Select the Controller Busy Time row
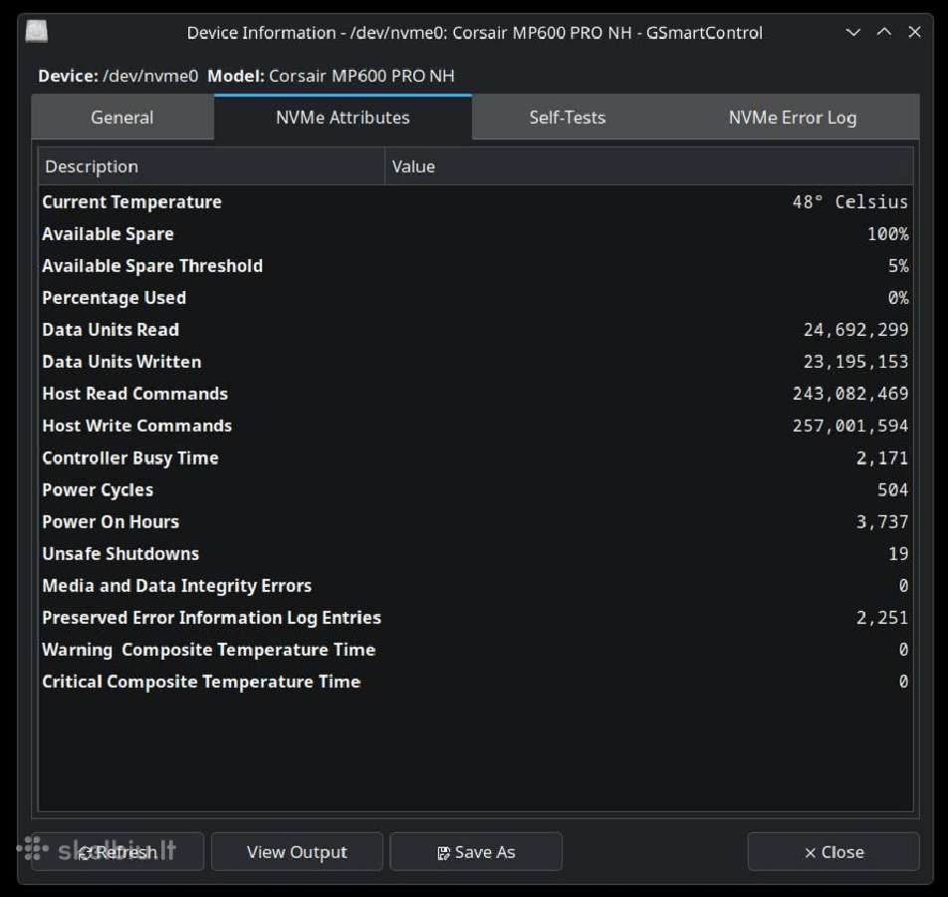 click(x=475, y=457)
